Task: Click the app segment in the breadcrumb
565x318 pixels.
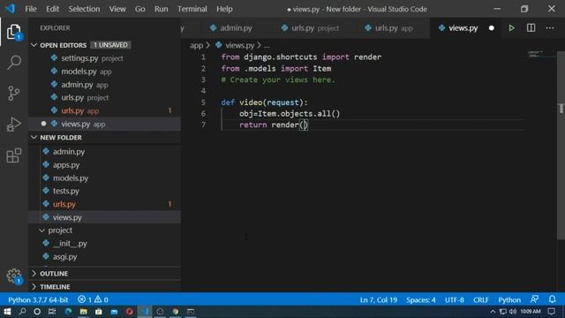Action: click(196, 45)
